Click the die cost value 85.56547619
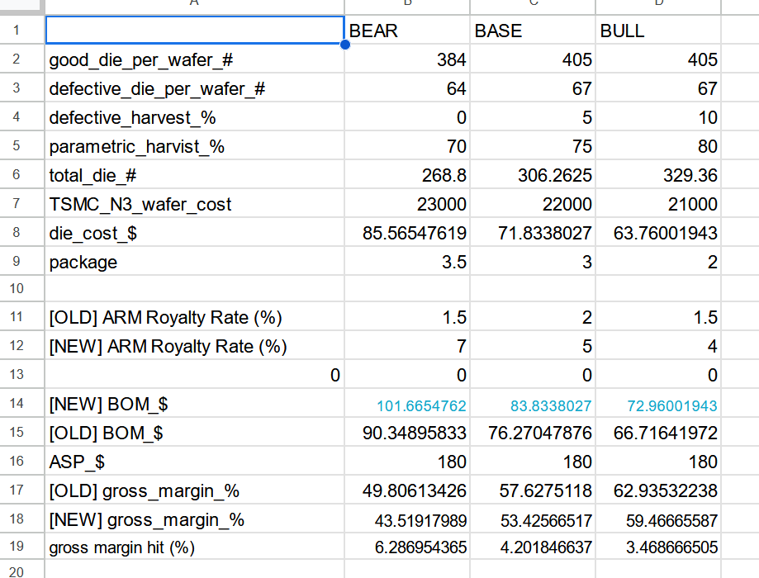Image resolution: width=759 pixels, height=578 pixels. [407, 232]
